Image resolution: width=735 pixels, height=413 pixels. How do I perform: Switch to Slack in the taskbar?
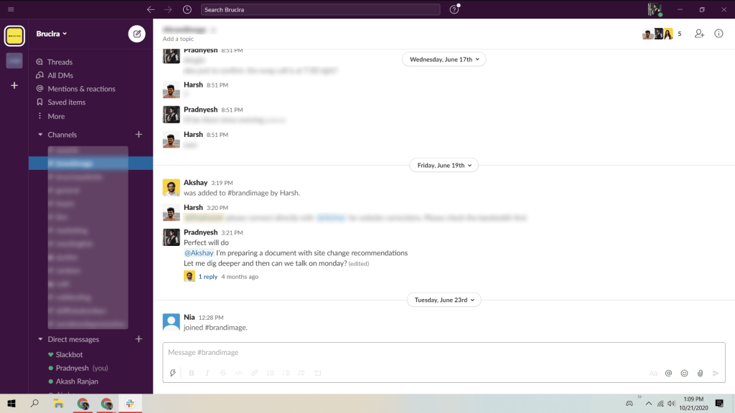131,404
